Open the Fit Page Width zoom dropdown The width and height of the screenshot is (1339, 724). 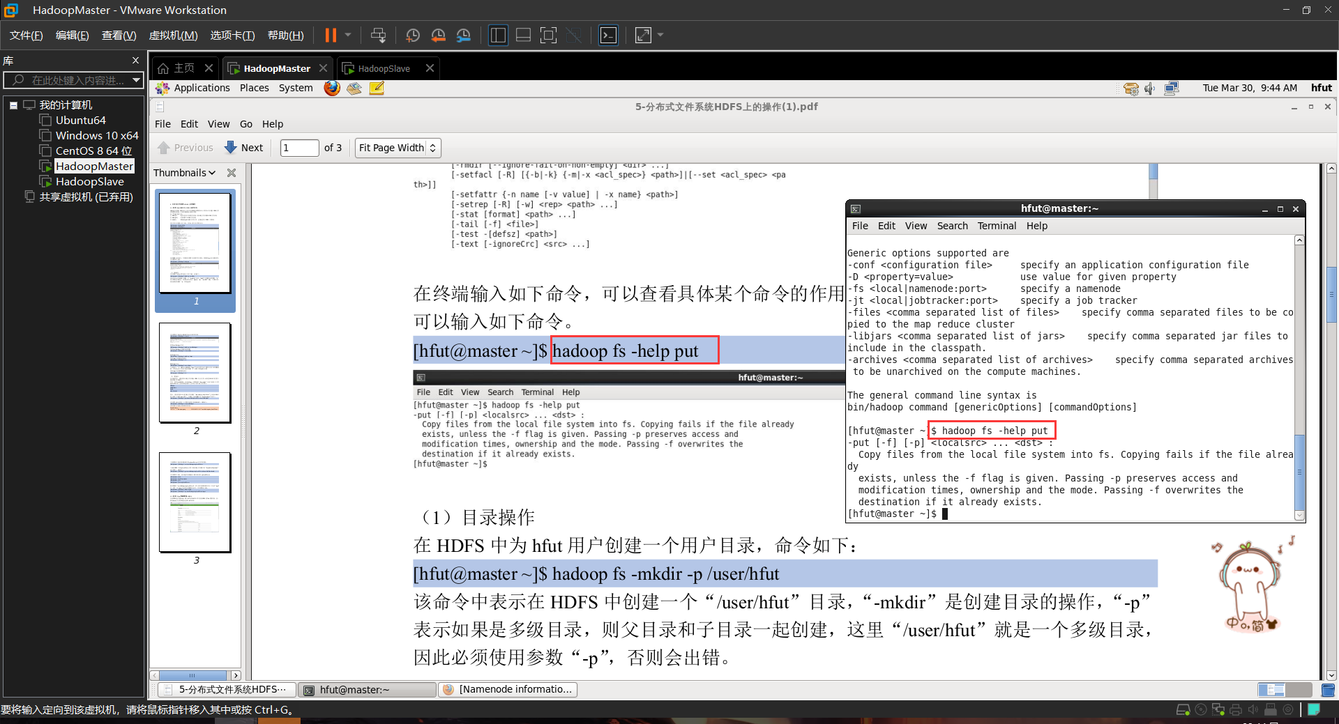pos(398,148)
